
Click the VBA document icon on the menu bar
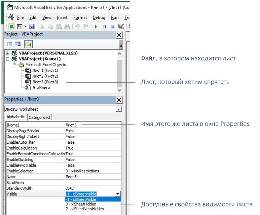coord(11,17)
